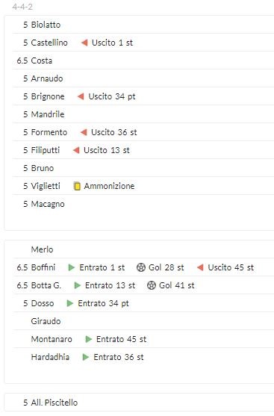Click Giraudo in the substitutes list
The height and width of the screenshot is (416, 274).
(46, 321)
